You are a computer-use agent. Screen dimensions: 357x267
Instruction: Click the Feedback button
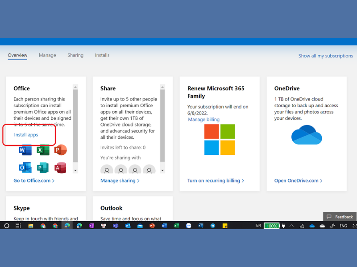pos(340,217)
